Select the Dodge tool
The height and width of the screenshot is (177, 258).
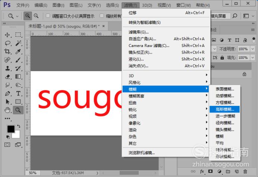click(18, 85)
